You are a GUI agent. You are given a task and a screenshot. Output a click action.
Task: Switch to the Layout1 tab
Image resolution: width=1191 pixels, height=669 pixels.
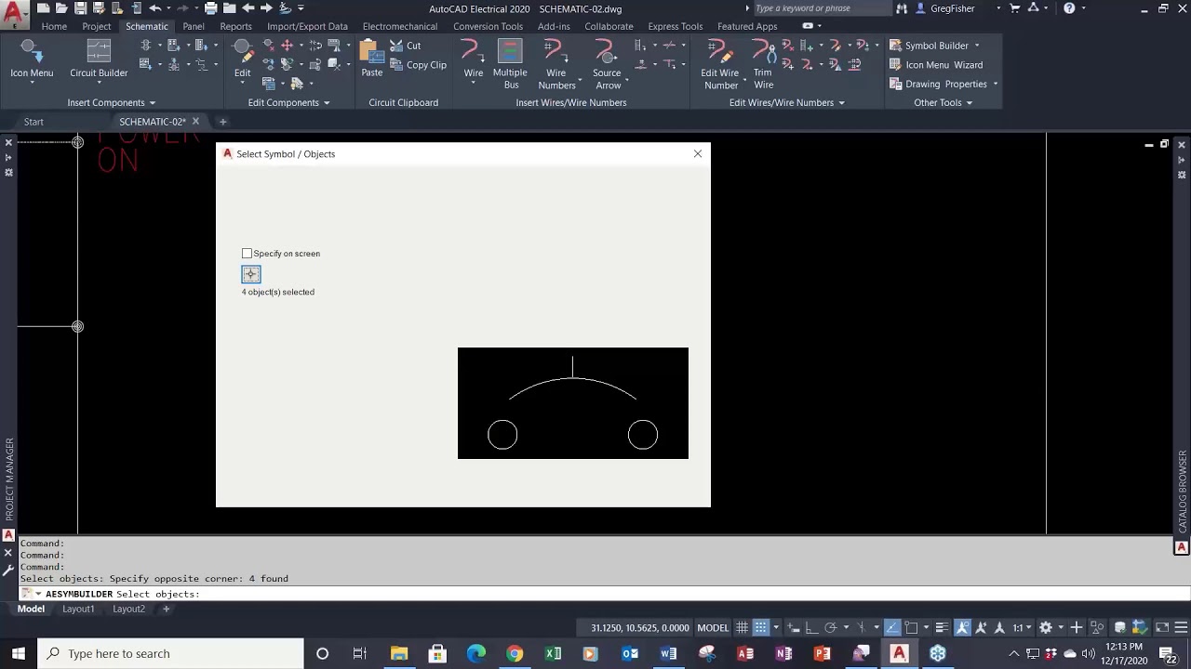78,610
